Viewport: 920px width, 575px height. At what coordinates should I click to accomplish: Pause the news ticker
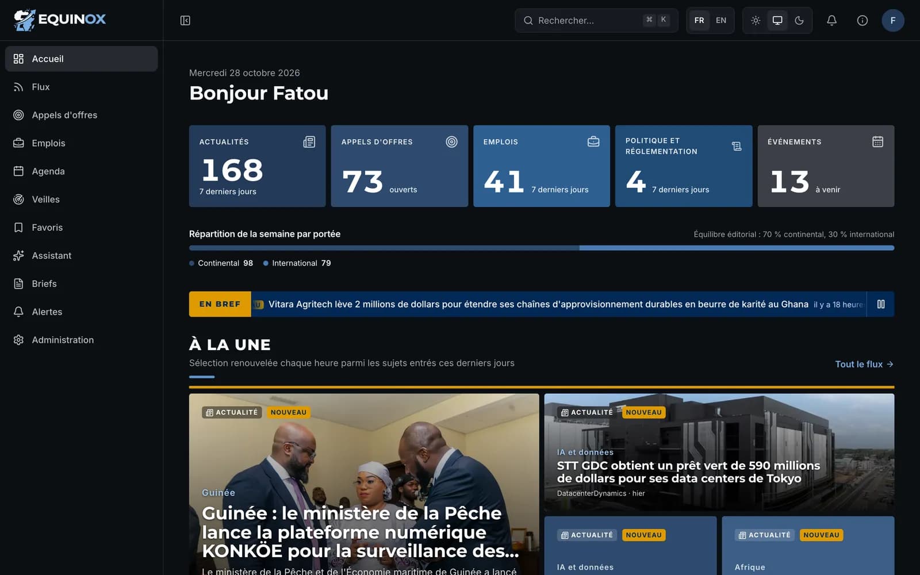coord(881,304)
